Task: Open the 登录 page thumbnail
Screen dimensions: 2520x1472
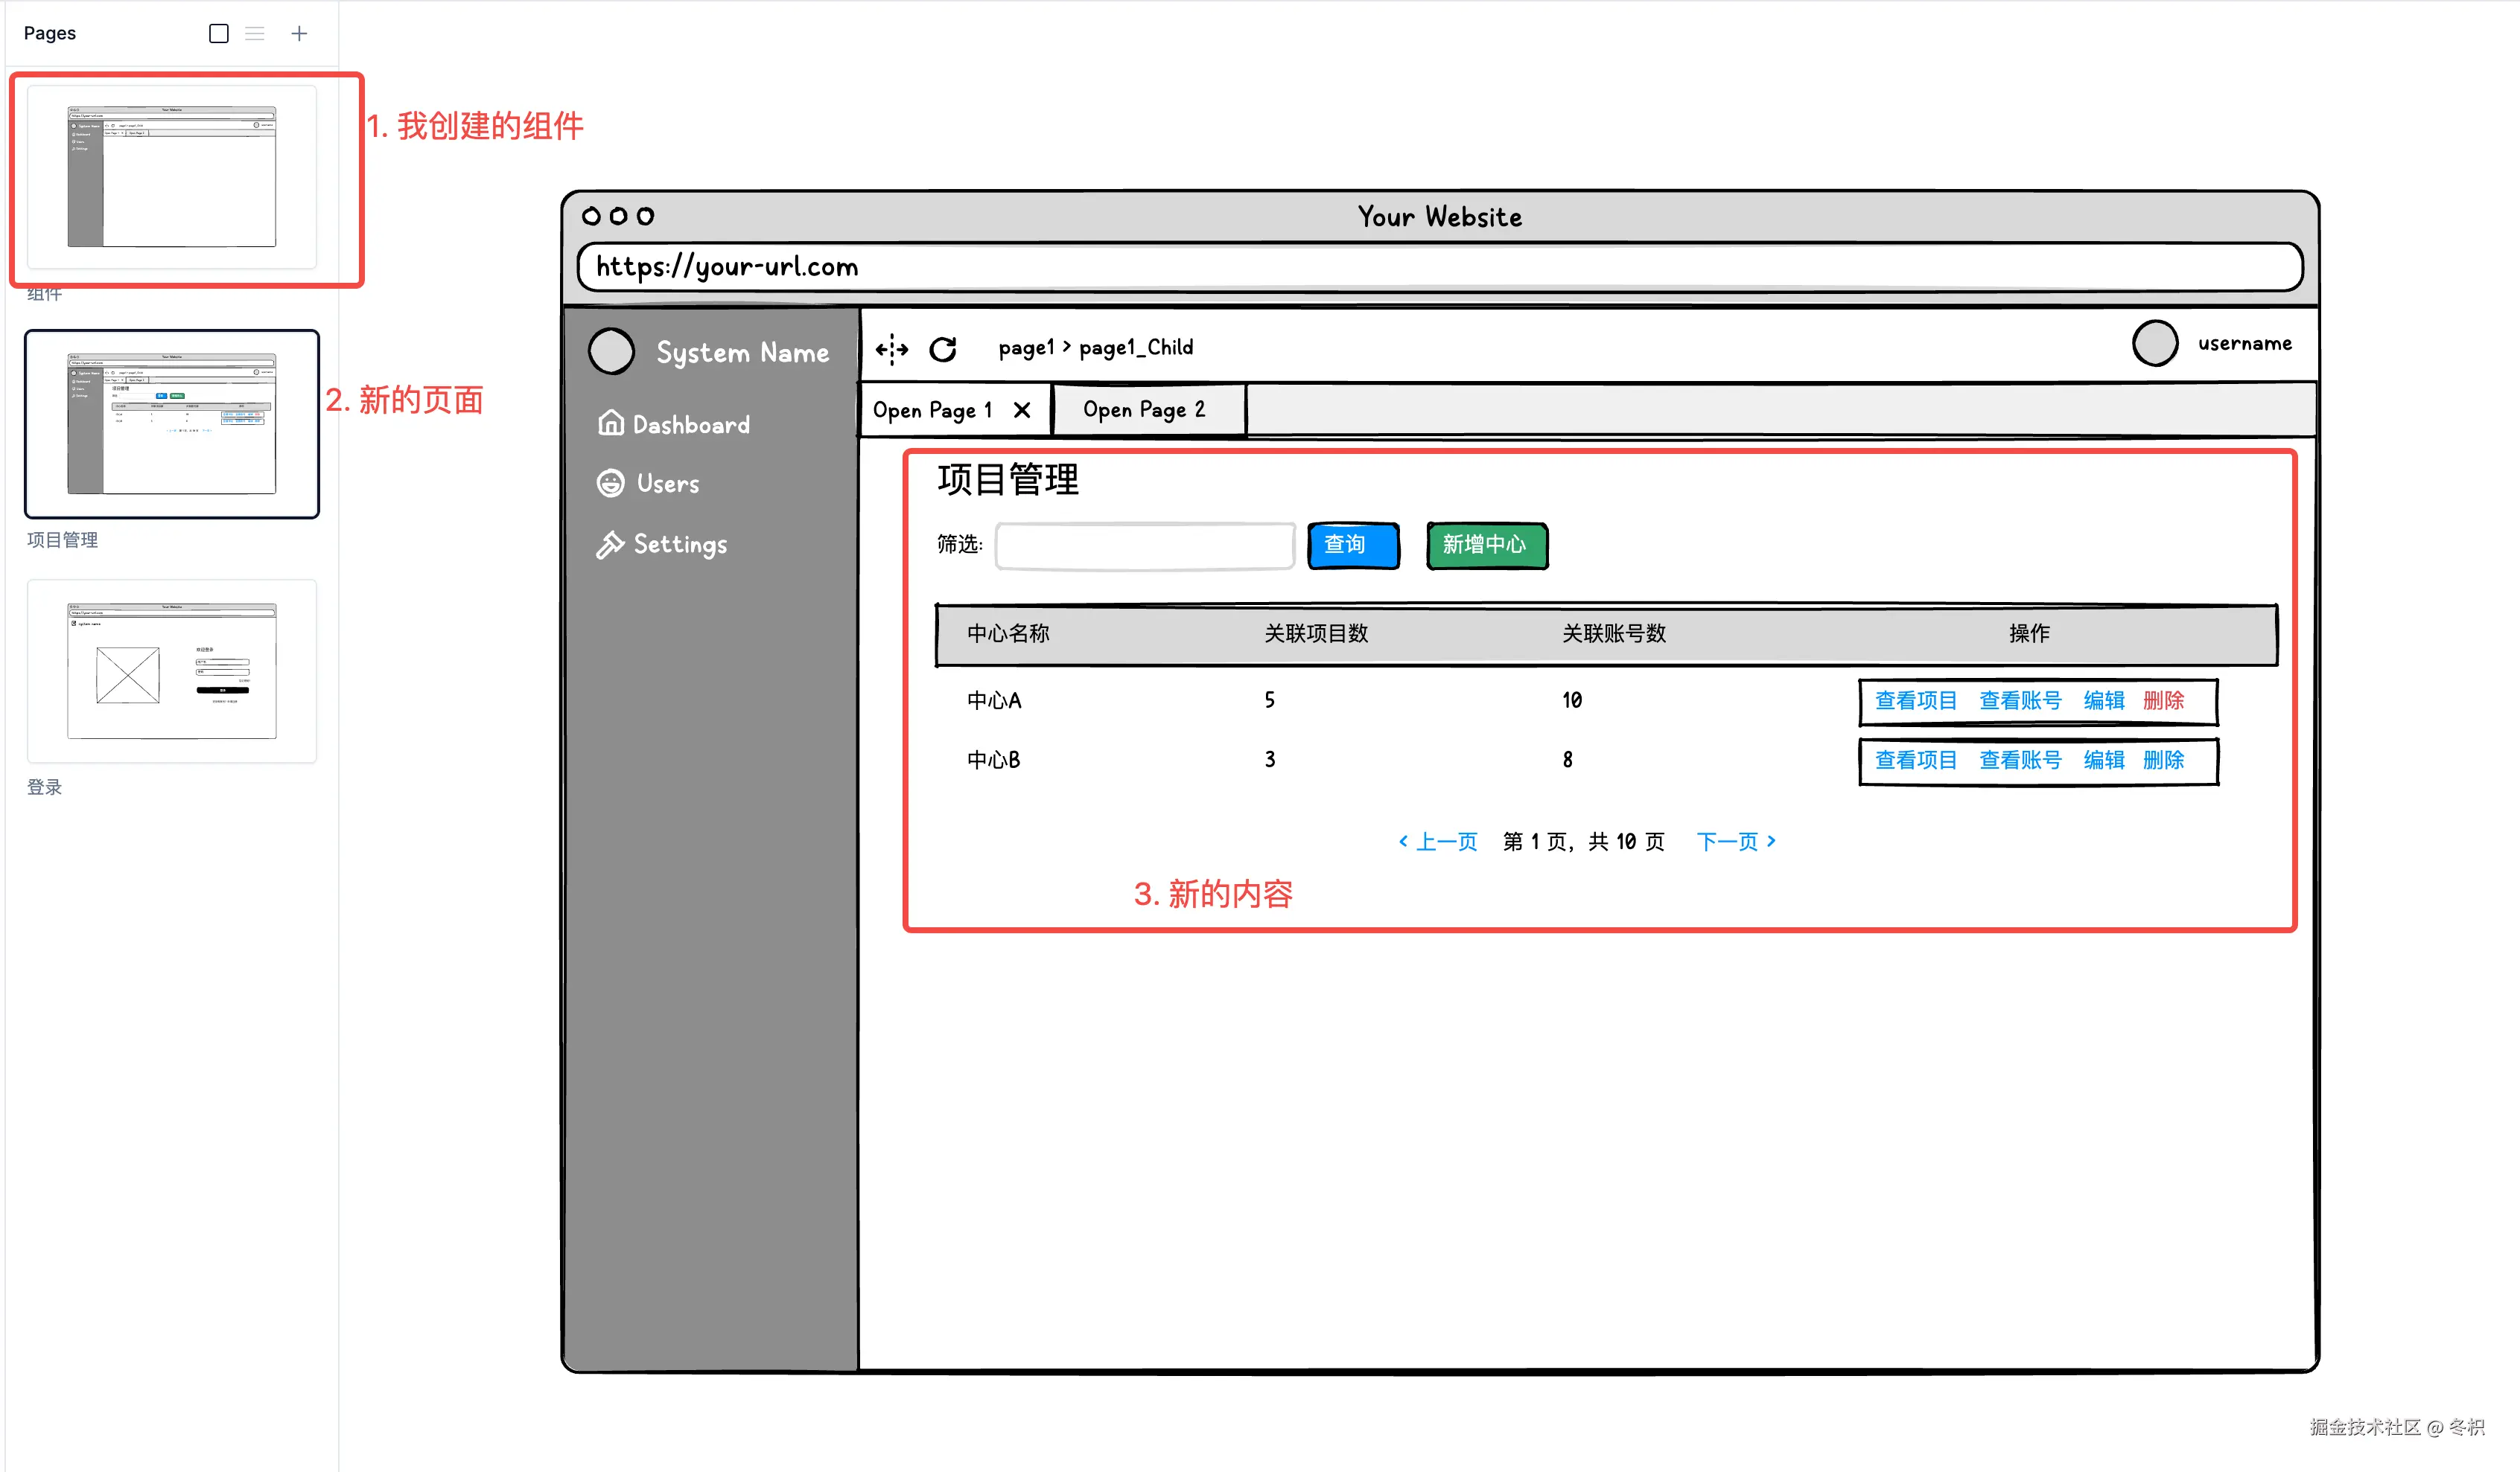Action: (x=172, y=671)
